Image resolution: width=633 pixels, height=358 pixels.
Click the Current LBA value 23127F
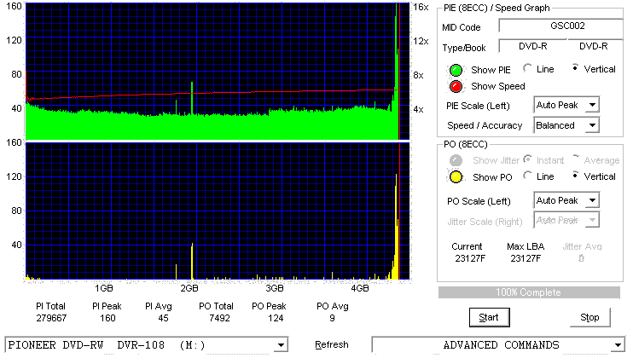(x=470, y=258)
